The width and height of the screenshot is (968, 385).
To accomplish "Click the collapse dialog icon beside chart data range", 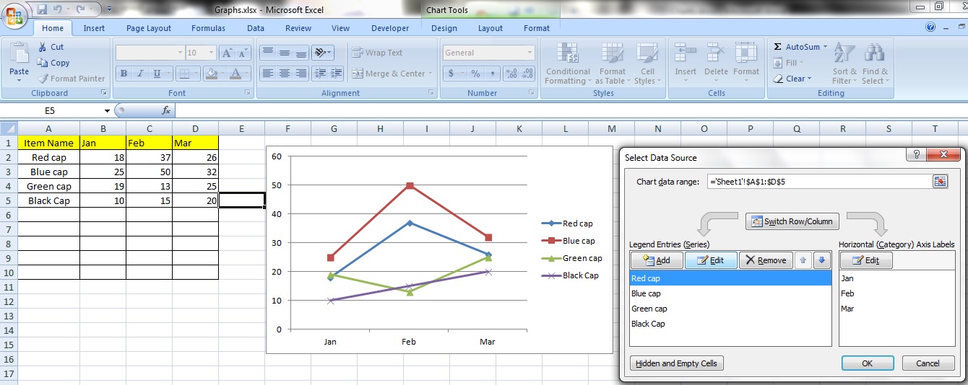I will point(940,182).
